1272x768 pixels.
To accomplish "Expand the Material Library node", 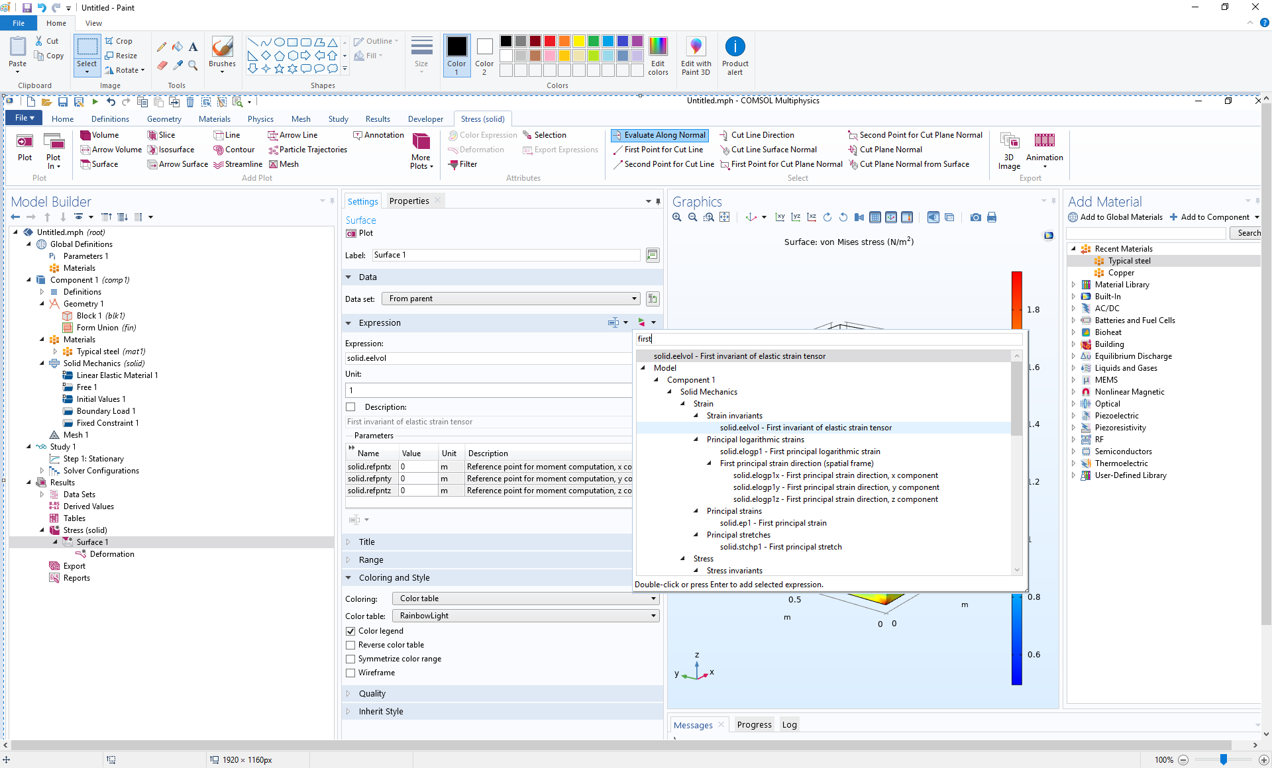I will click(1073, 285).
